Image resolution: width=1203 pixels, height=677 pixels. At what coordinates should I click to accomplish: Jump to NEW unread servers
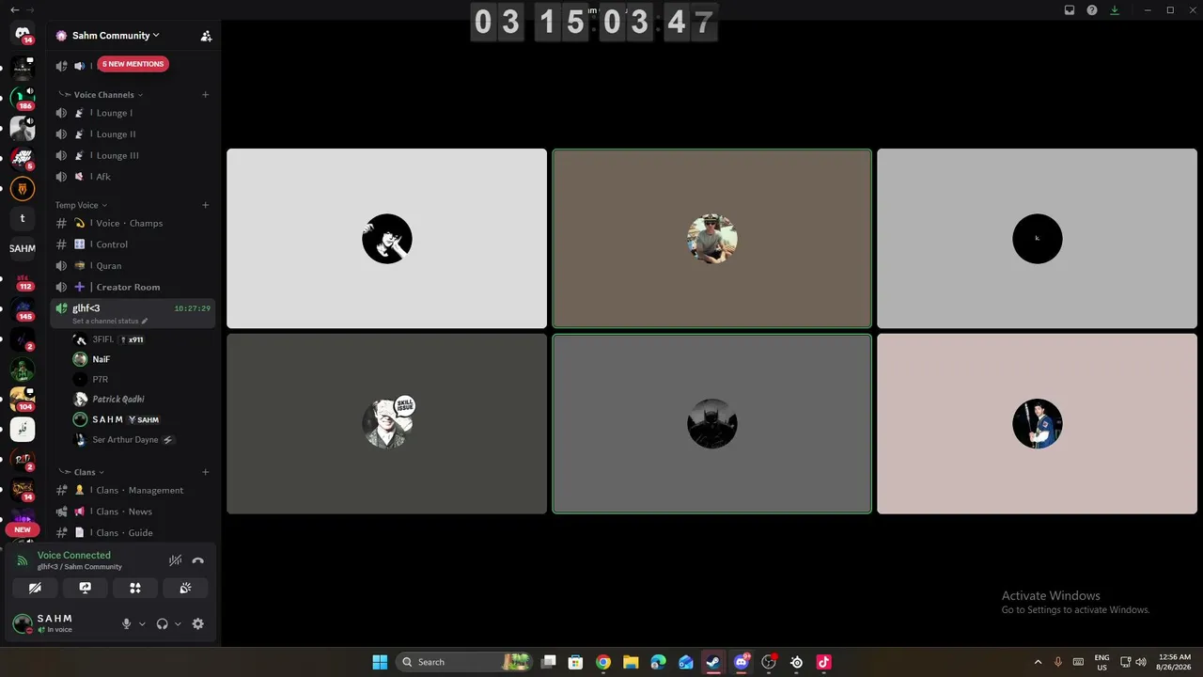pos(23,529)
